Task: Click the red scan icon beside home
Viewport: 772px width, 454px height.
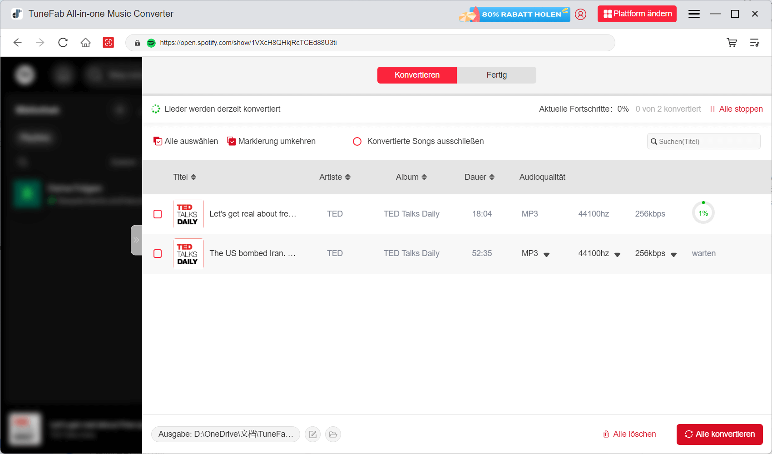Action: coord(109,43)
